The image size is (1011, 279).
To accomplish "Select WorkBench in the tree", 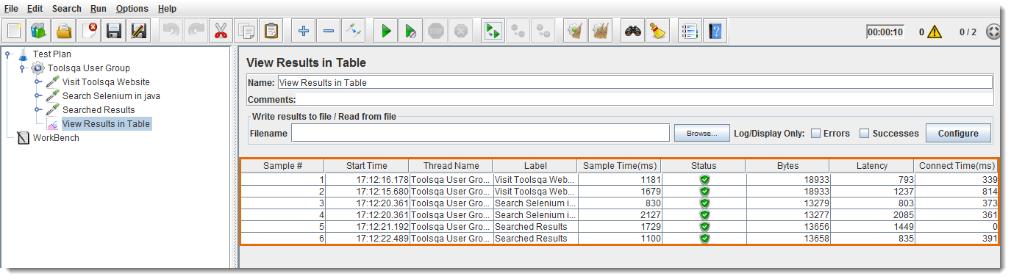I will point(56,137).
